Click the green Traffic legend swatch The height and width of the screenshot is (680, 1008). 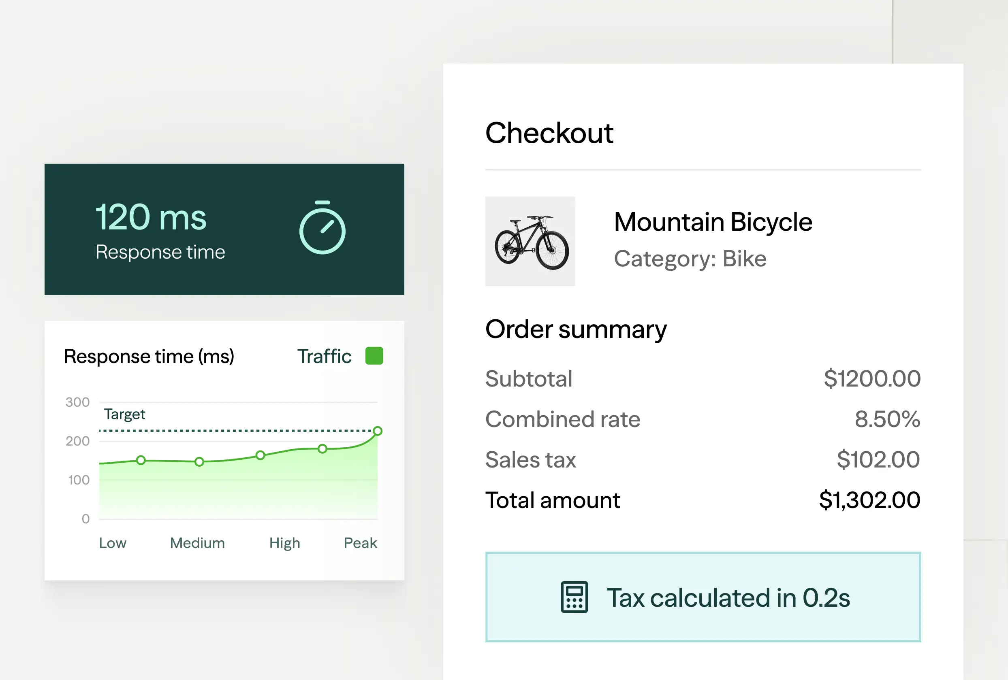pyautogui.click(x=374, y=356)
